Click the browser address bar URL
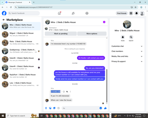 pyautogui.click(x=35, y=7)
